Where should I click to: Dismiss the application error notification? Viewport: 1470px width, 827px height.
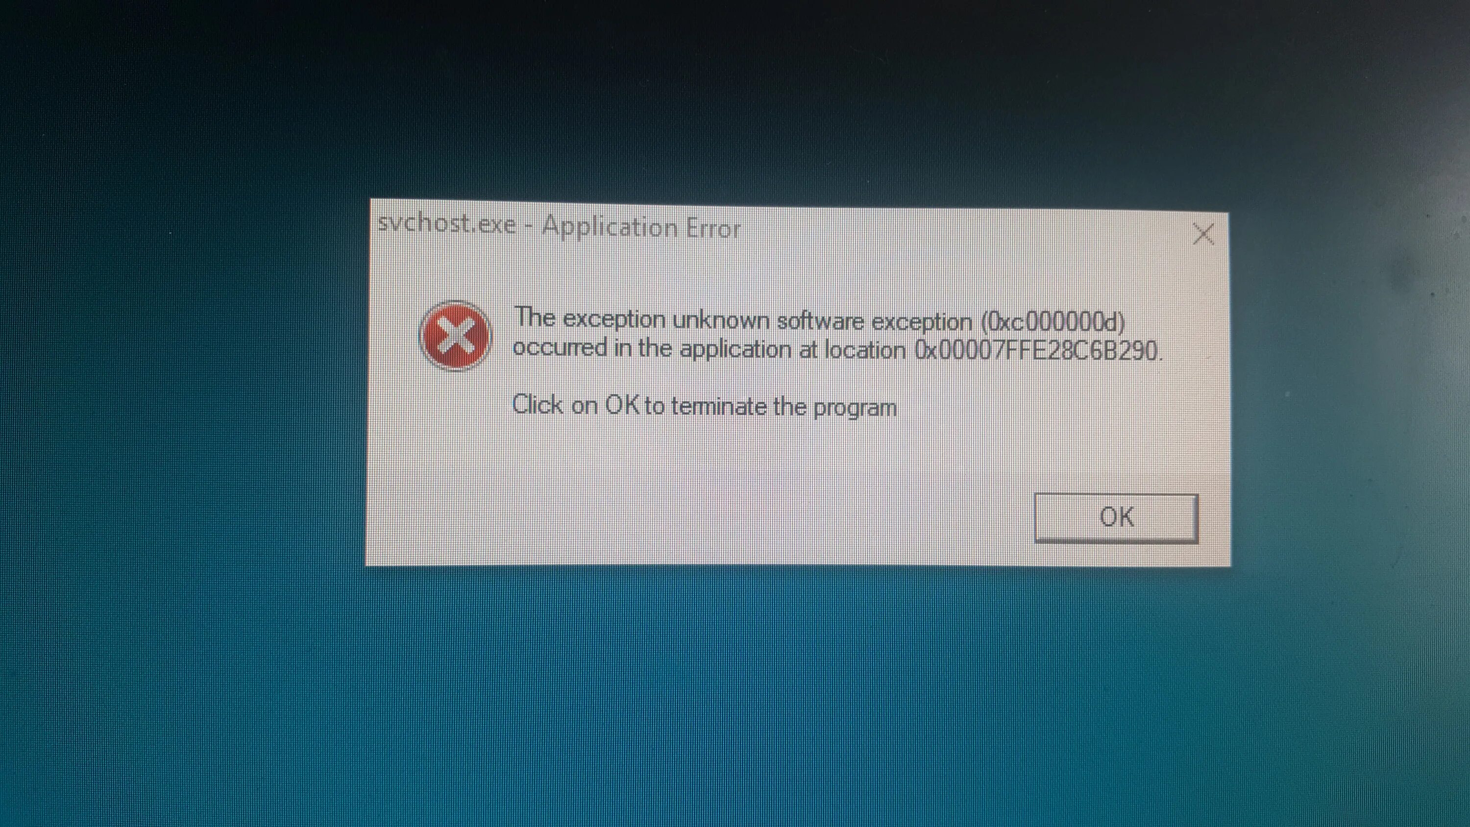pos(1116,515)
